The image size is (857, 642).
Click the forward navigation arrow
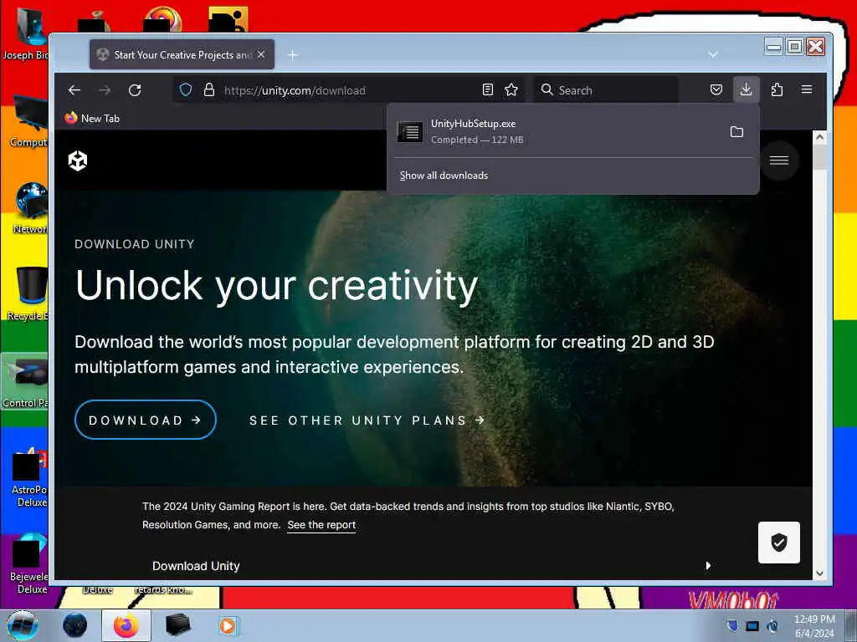105,90
